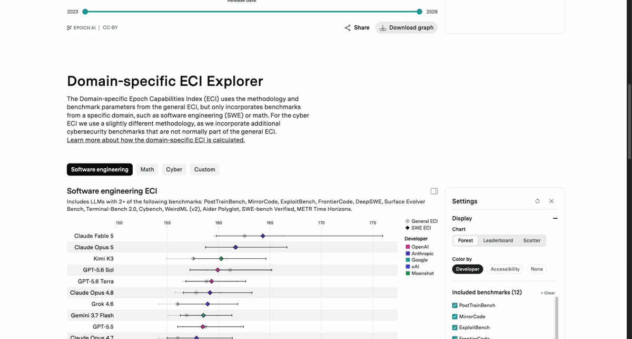Click Claude Fable 5 gray General ECI dot
Image resolution: width=632 pixels, height=339 pixels.
click(x=244, y=236)
